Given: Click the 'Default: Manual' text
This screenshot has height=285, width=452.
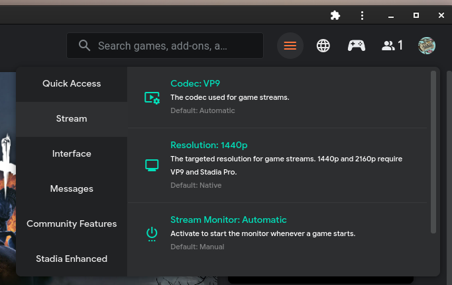Looking at the screenshot, I should pyautogui.click(x=198, y=247).
